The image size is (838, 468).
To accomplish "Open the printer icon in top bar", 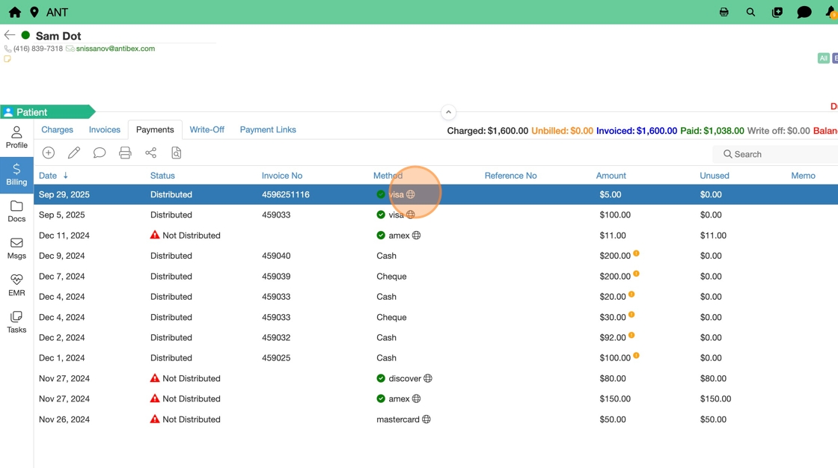I will click(x=724, y=12).
